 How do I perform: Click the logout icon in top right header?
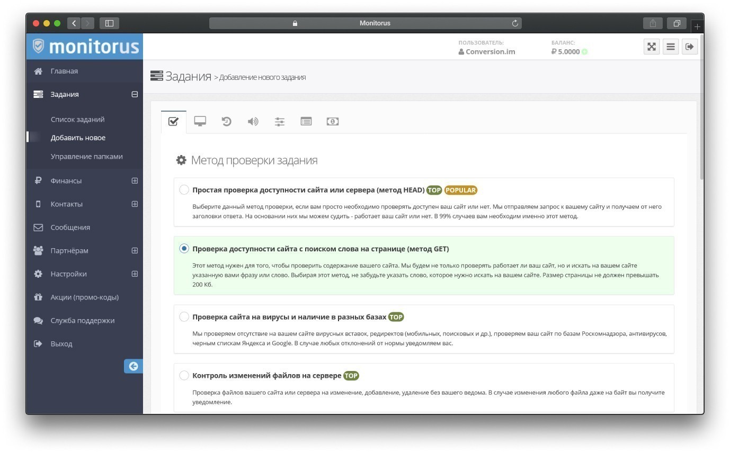point(689,47)
